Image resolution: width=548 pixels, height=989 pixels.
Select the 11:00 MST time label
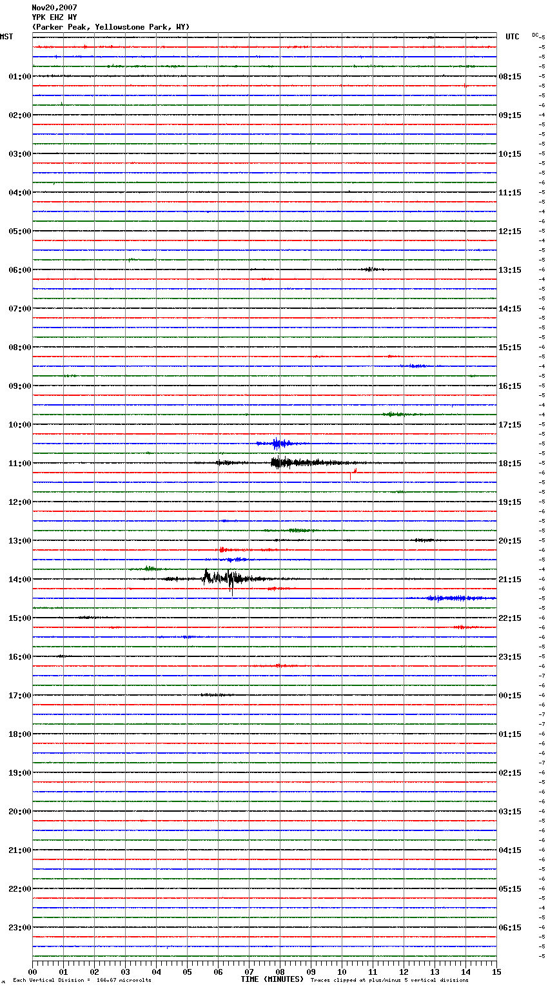(19, 464)
